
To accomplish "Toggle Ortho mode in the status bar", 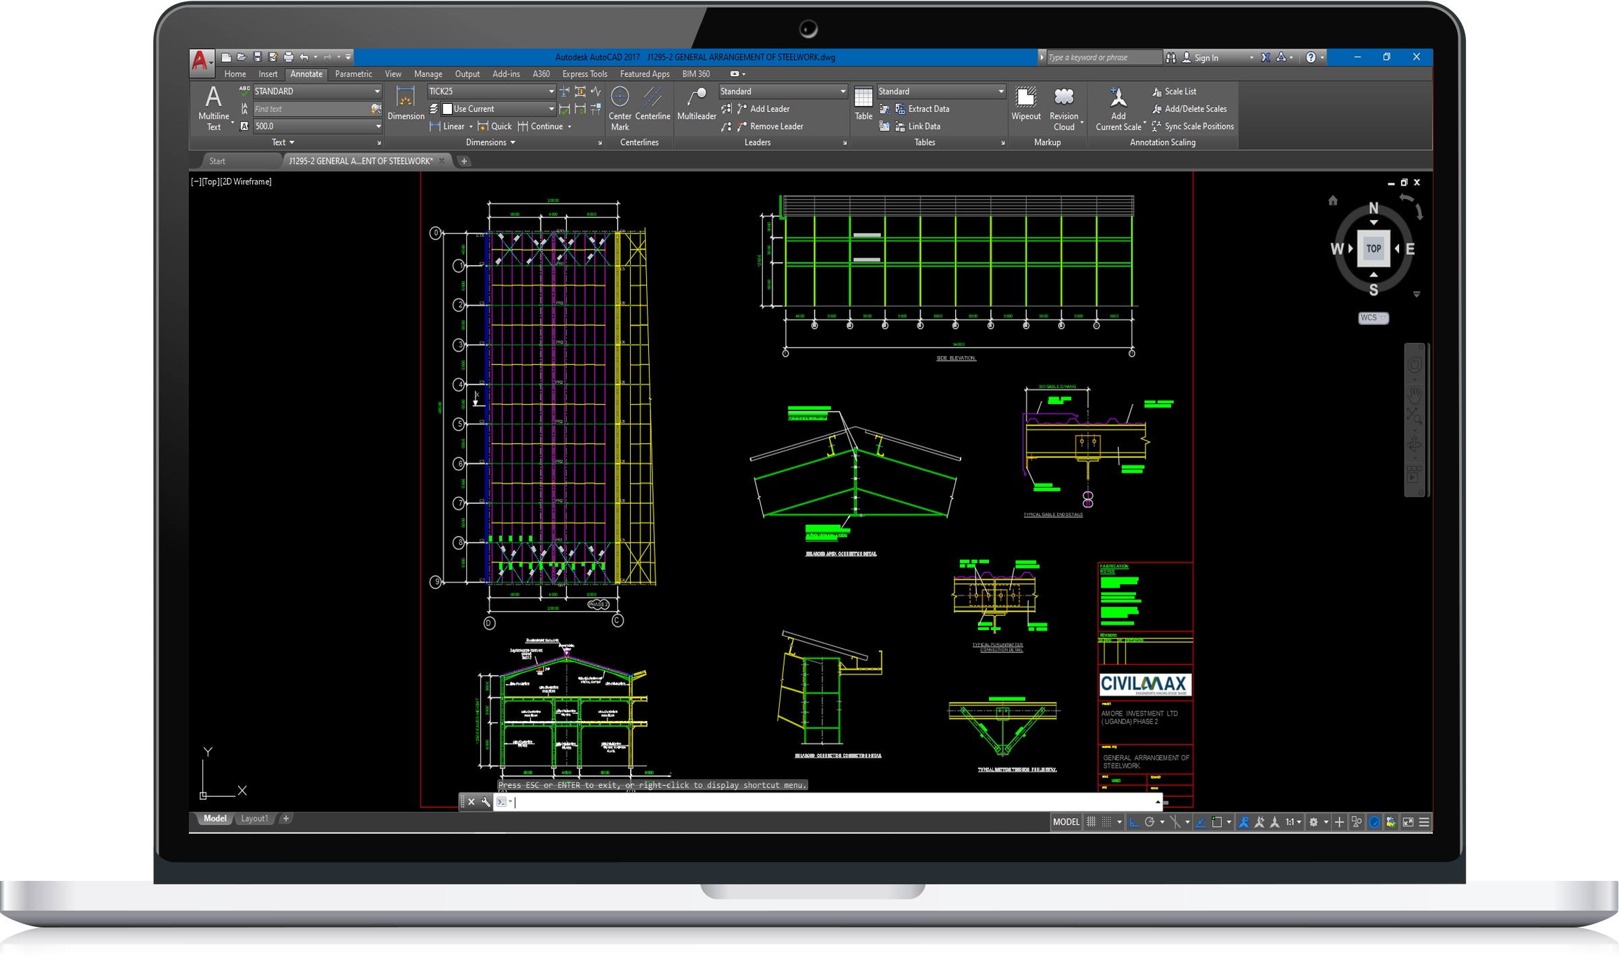I will pyautogui.click(x=1134, y=822).
